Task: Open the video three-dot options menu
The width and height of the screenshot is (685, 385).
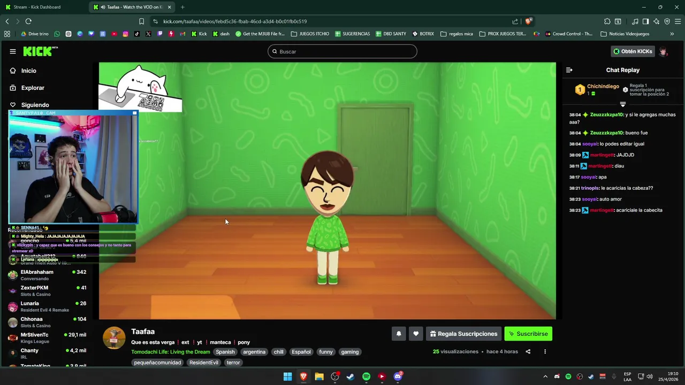Action: pyautogui.click(x=545, y=352)
